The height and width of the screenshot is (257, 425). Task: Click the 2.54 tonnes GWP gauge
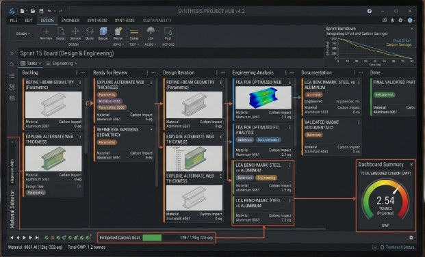(x=385, y=200)
